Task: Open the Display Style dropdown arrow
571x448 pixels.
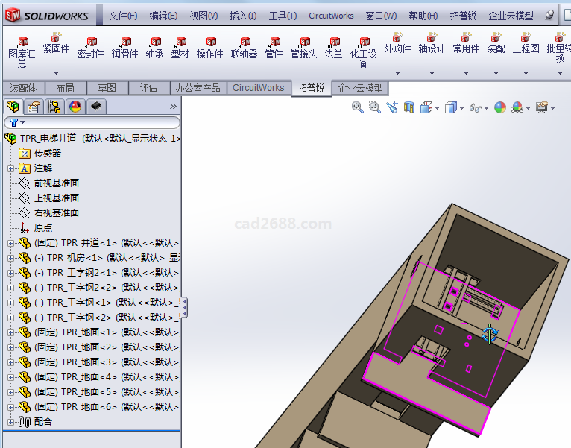Action: [x=462, y=108]
